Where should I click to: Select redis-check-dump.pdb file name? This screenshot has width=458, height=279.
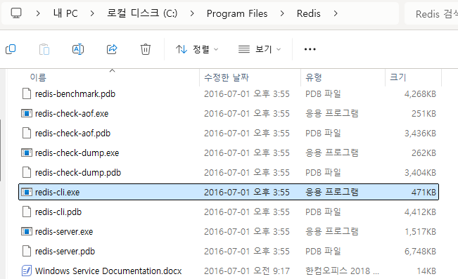(x=78, y=173)
